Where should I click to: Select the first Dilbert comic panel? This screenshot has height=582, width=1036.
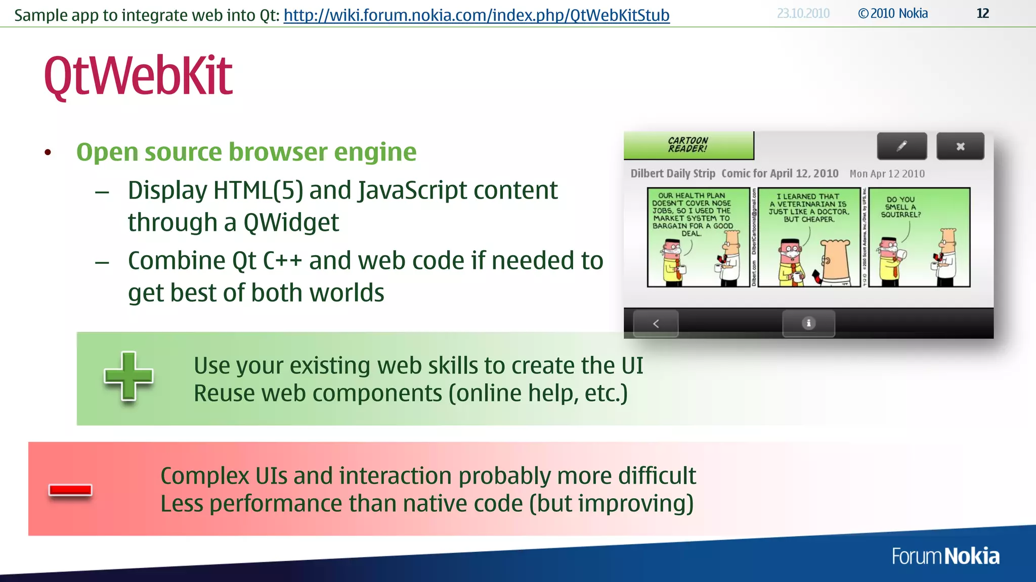click(x=698, y=237)
